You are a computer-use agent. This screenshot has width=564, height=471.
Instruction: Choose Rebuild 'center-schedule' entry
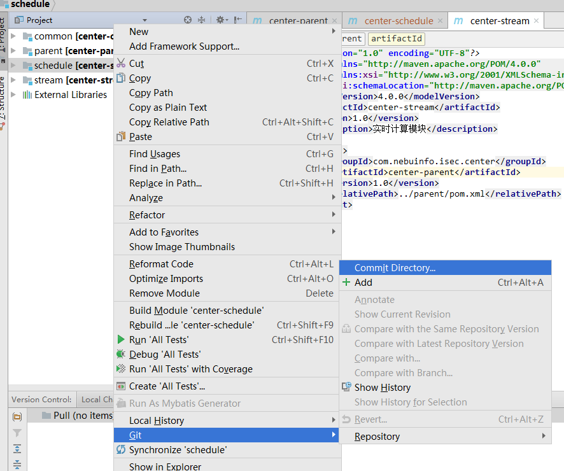coord(227,325)
